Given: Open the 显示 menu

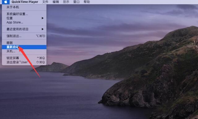Looking at the screenshot, I should click(66, 2).
